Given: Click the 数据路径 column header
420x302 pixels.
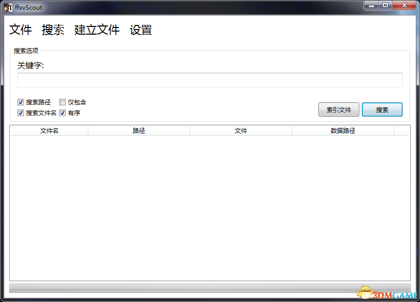Looking at the screenshot, I should tap(343, 131).
